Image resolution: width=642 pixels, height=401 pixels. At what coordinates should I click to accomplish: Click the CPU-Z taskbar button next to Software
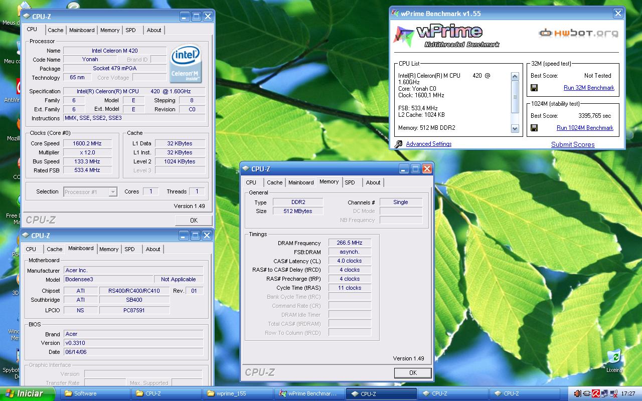tap(167, 393)
